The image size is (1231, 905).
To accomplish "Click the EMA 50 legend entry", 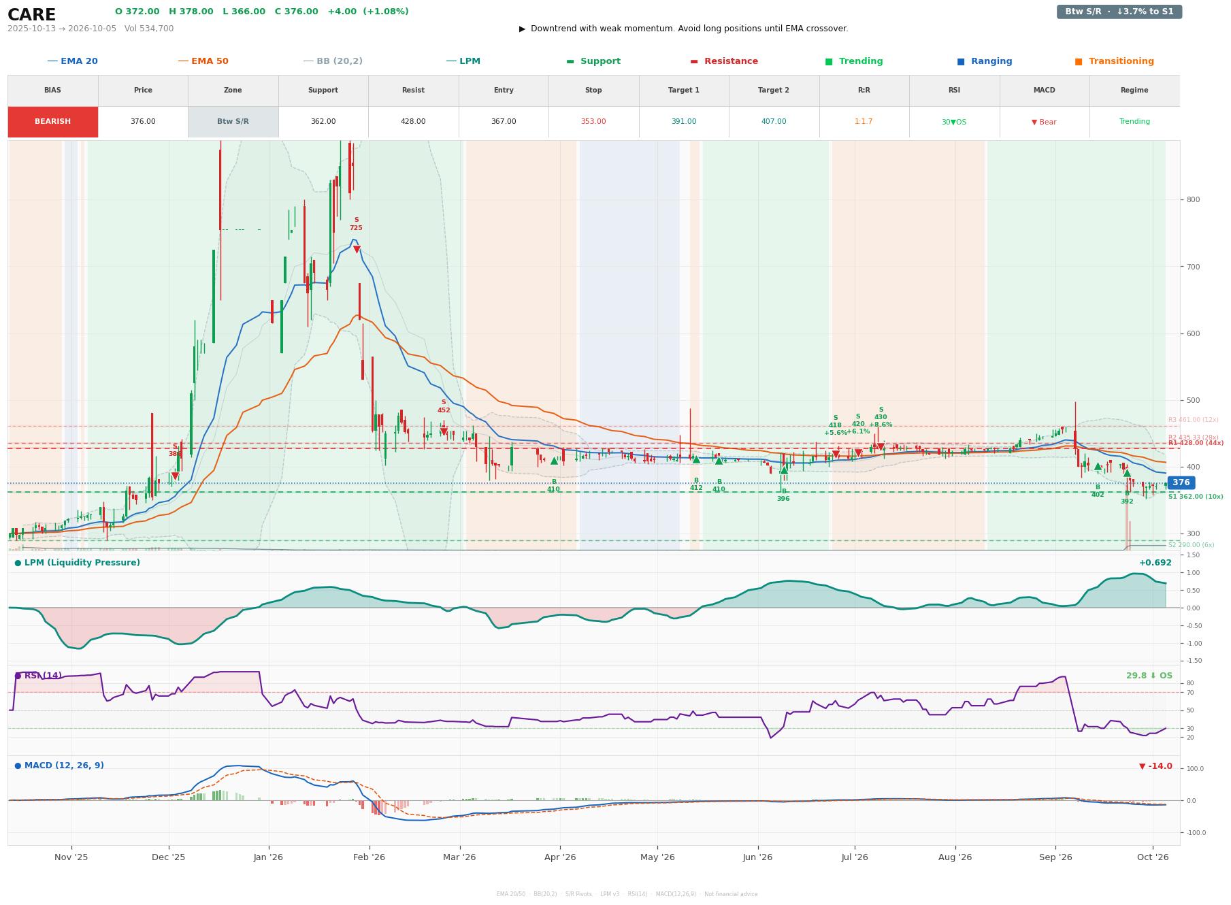I will pos(203,61).
